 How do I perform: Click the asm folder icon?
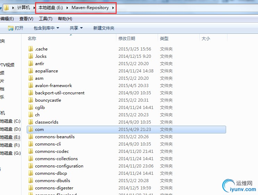[x=31, y=78]
